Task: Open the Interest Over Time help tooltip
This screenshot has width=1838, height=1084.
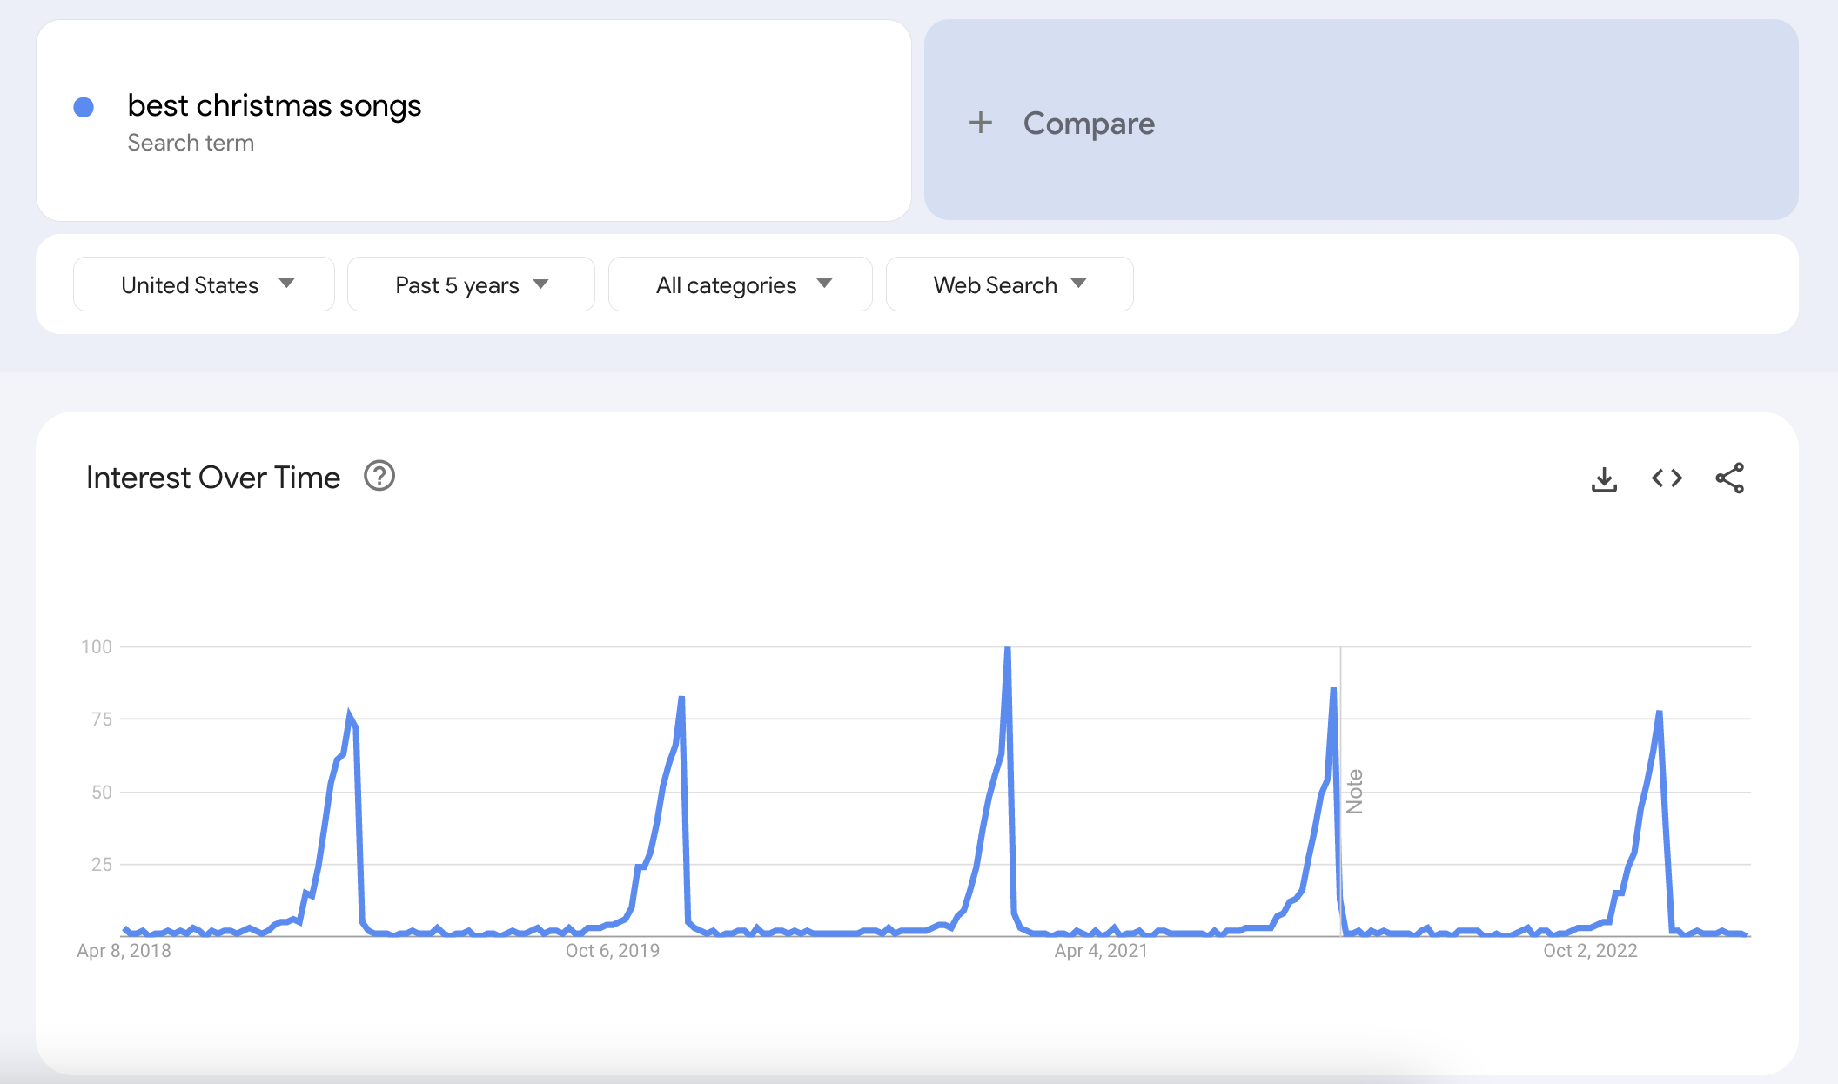Action: click(379, 477)
